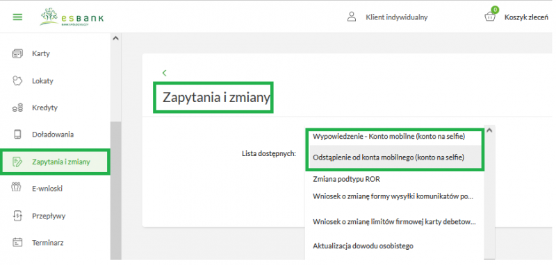Image resolution: width=556 pixels, height=265 pixels.
Task: Click the esBANK logo
Action: point(72,17)
